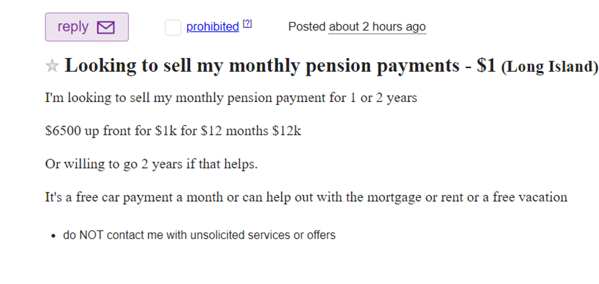Tick the checkbox beside the prohibited link
Viewport: 599px width, 284px height.
(x=173, y=28)
